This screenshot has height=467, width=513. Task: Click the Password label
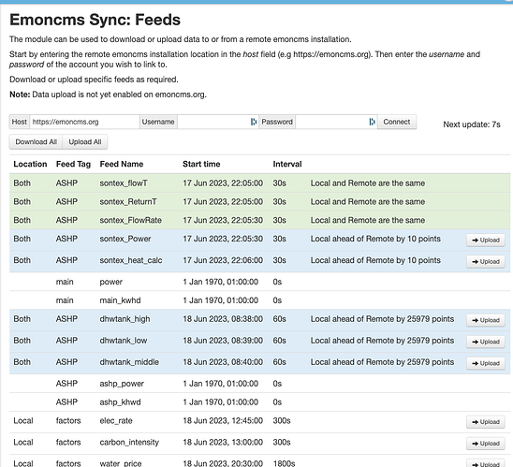tap(277, 122)
